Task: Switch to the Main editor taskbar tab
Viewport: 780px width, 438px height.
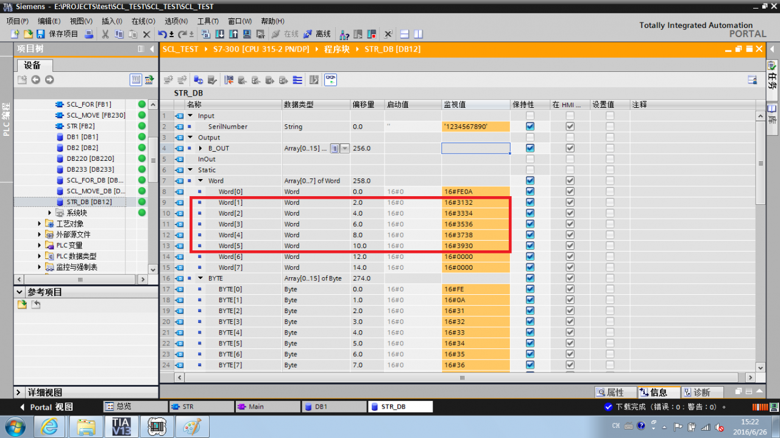Action: coord(267,407)
